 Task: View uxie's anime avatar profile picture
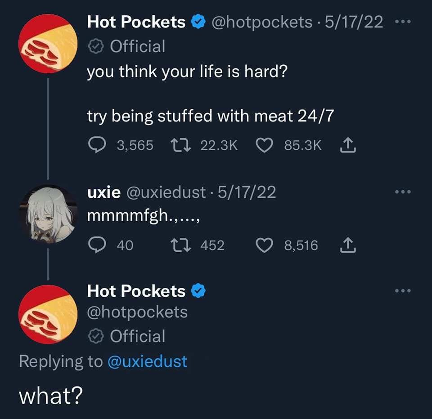tap(48, 214)
